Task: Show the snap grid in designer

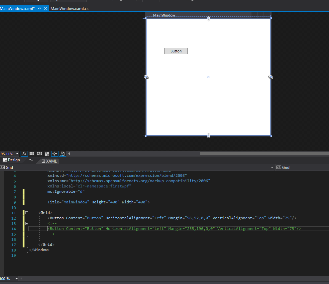Action: click(32, 154)
